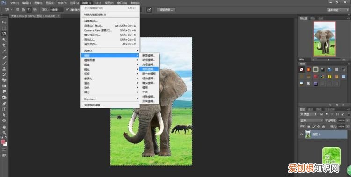
Task: Click the feather value input field
Action: 57,10
